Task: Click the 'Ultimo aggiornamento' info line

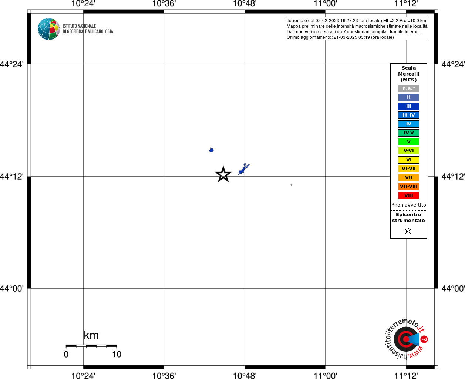Action: [x=340, y=37]
